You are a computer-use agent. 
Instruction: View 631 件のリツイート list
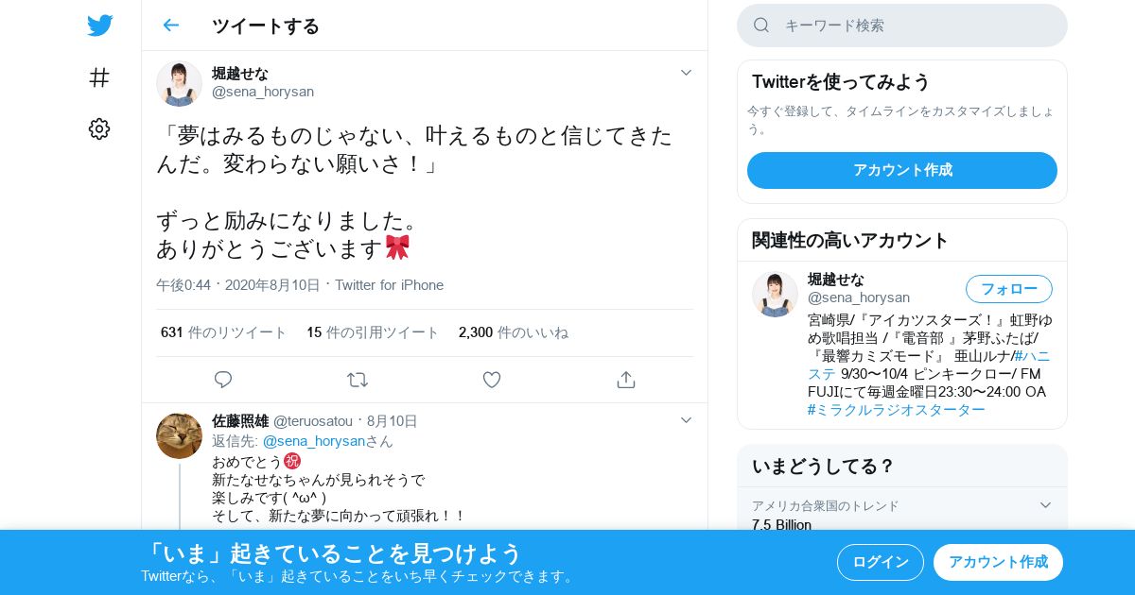coord(224,332)
